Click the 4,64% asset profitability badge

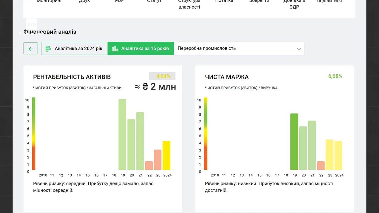pos(163,76)
